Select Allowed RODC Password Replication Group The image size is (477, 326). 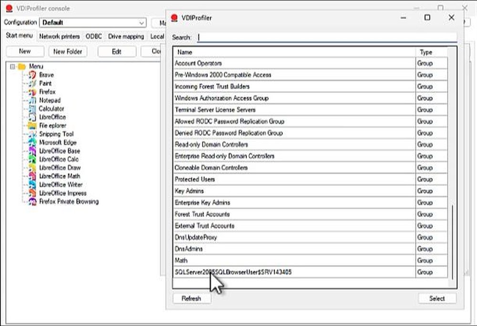(x=311, y=121)
